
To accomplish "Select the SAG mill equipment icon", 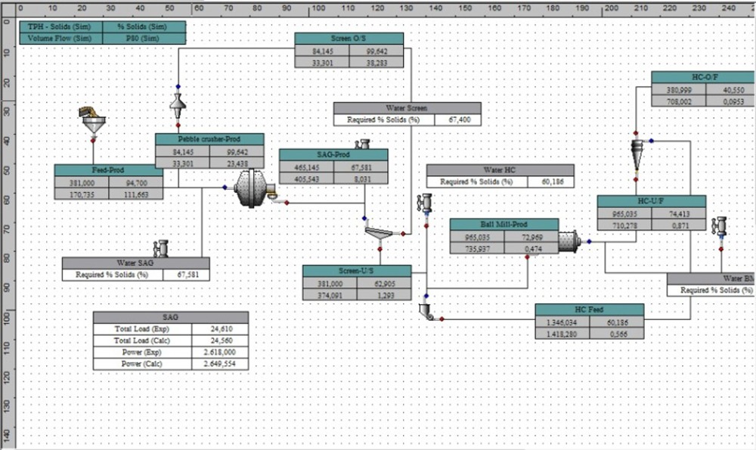I will 254,188.
